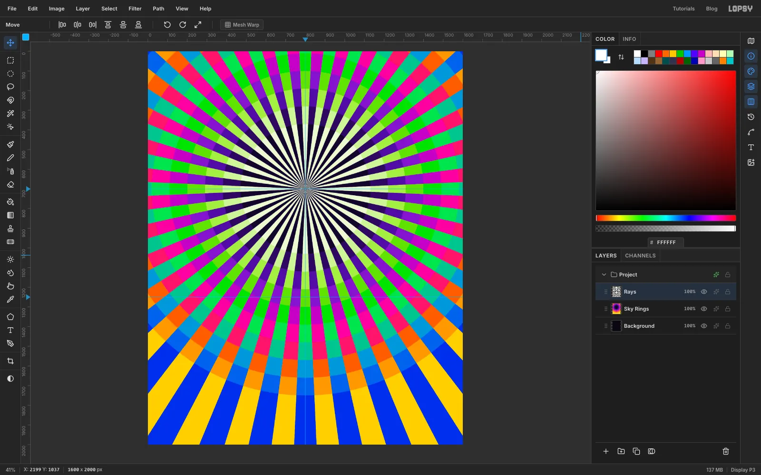Lock the Rays layer
The image size is (761, 475).
click(x=728, y=292)
